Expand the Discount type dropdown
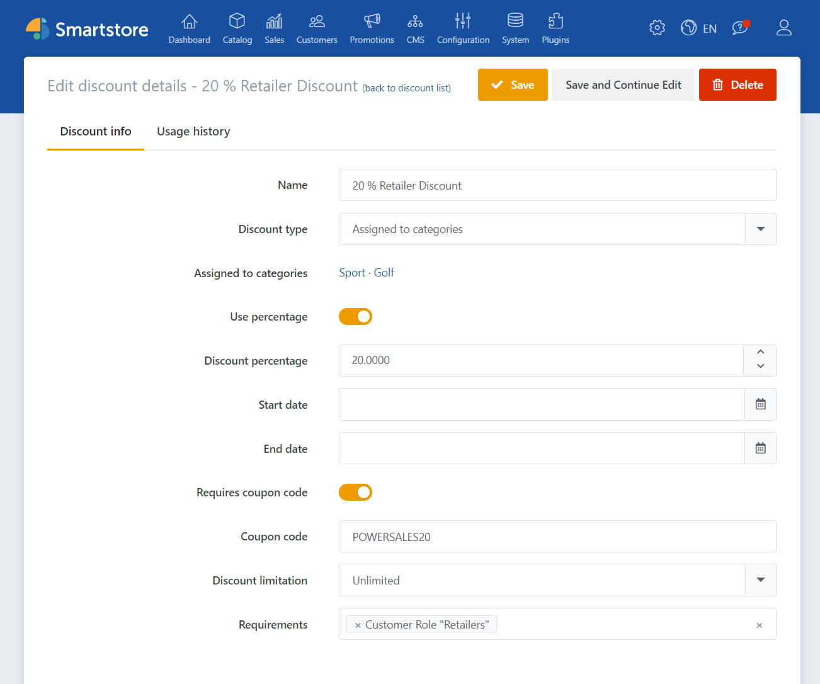The image size is (820, 684). click(x=760, y=229)
